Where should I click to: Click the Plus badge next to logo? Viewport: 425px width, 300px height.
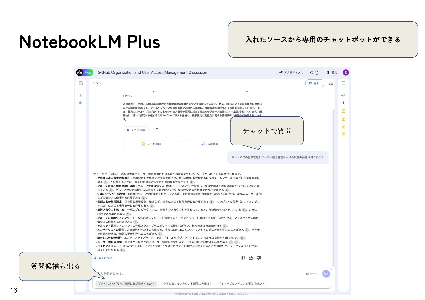click(x=88, y=72)
